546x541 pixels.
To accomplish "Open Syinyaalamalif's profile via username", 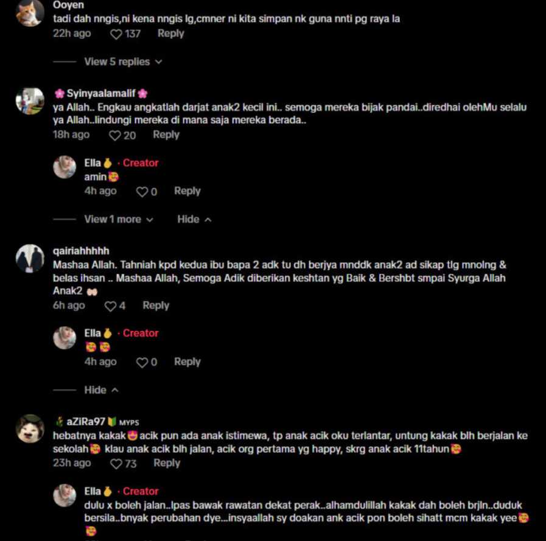I will (x=101, y=93).
